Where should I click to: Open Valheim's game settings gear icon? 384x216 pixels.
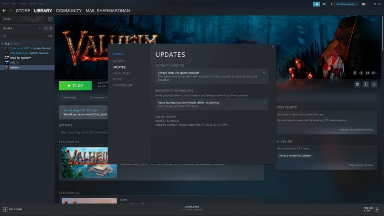click(357, 84)
